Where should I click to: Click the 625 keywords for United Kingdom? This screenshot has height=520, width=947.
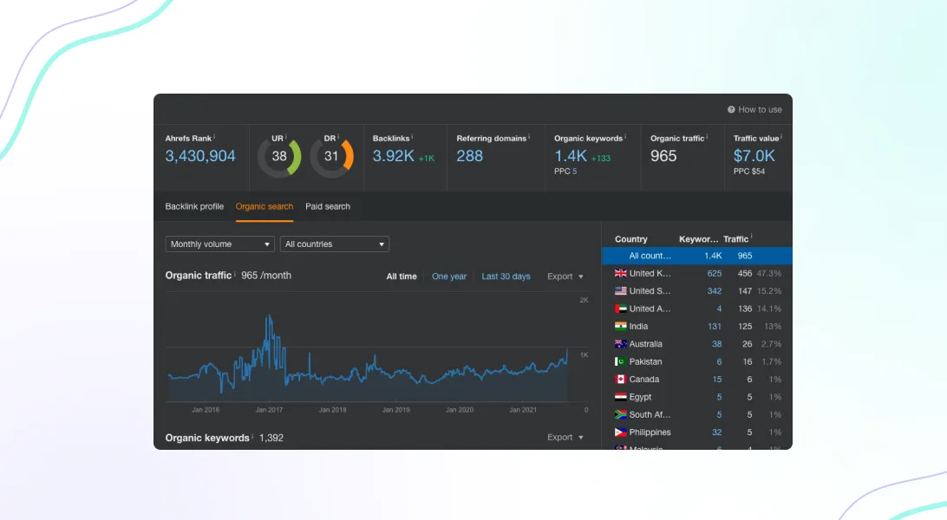(715, 273)
